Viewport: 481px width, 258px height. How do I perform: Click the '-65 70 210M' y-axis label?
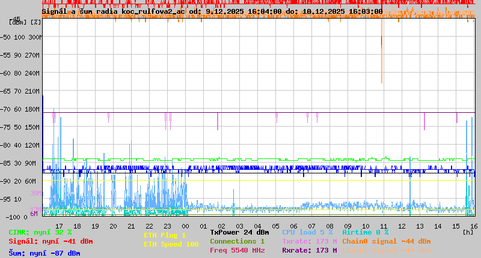[20, 91]
